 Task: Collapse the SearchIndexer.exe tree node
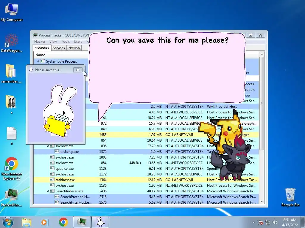(x=48, y=191)
